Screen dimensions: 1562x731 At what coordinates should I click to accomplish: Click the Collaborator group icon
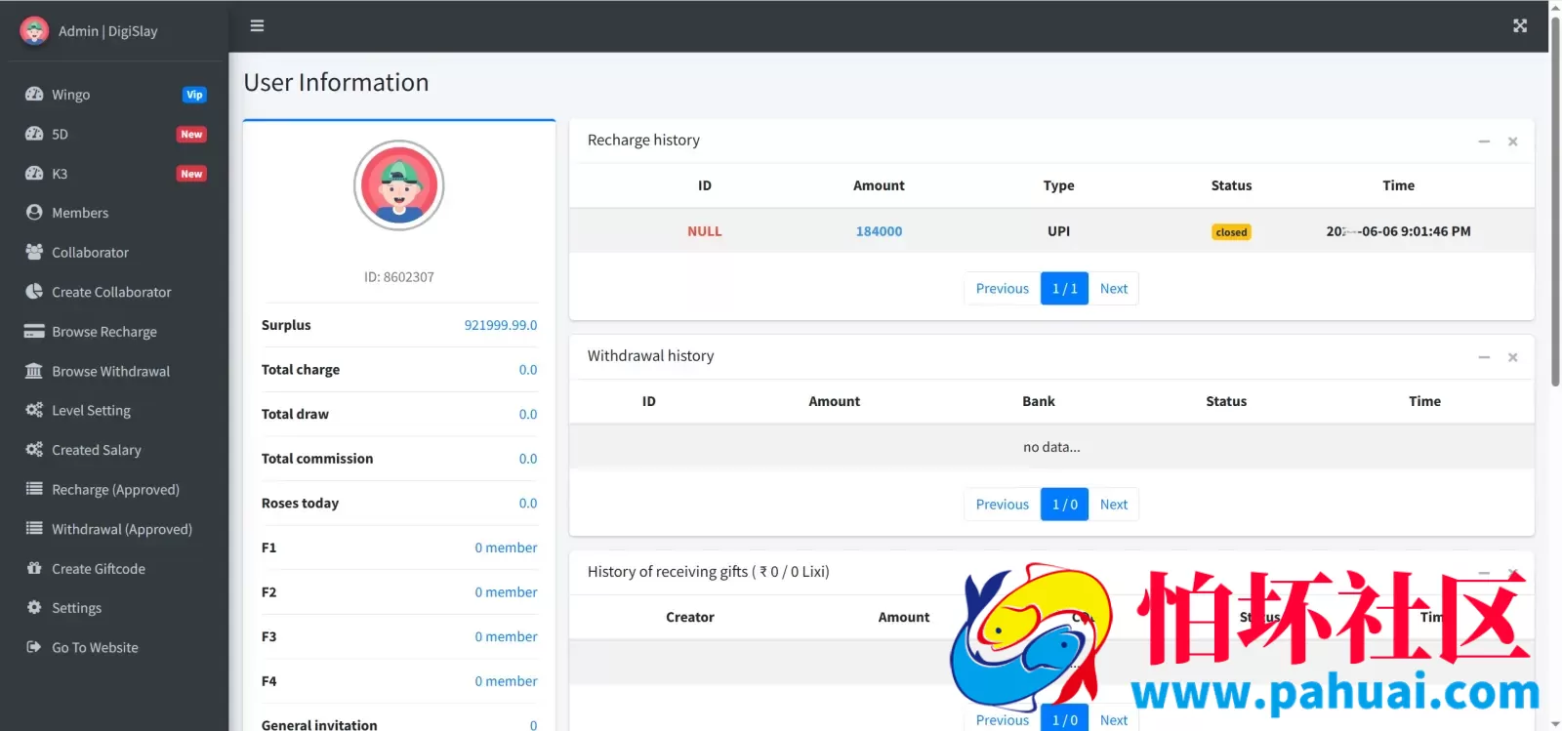tap(34, 252)
